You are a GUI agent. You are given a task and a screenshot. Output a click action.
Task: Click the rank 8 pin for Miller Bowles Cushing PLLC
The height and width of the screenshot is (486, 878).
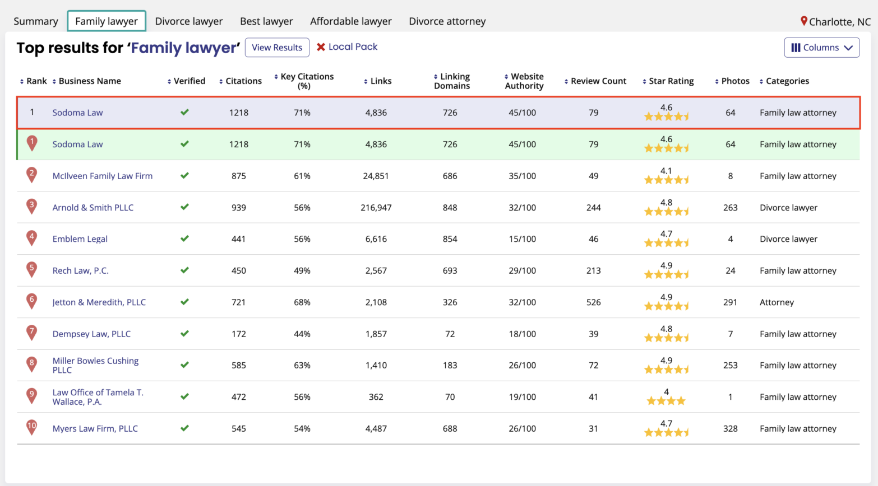pos(31,364)
